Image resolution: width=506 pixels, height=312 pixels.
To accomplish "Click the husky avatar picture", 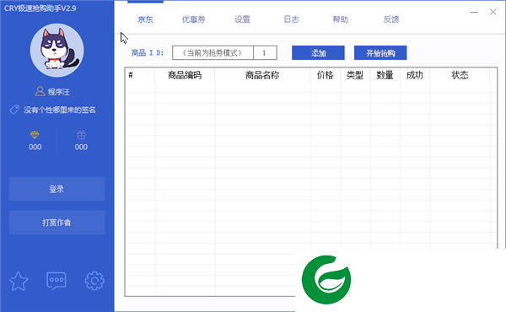I will tap(57, 50).
